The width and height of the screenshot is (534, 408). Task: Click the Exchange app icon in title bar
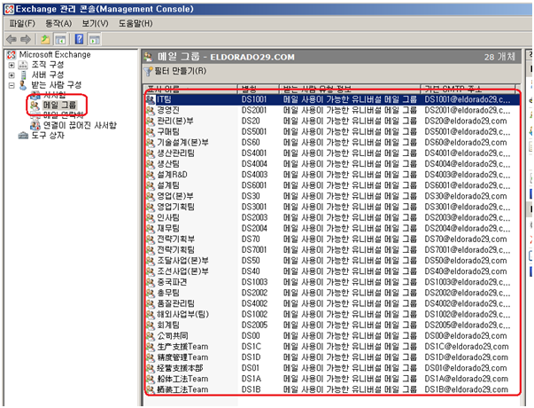9,9
